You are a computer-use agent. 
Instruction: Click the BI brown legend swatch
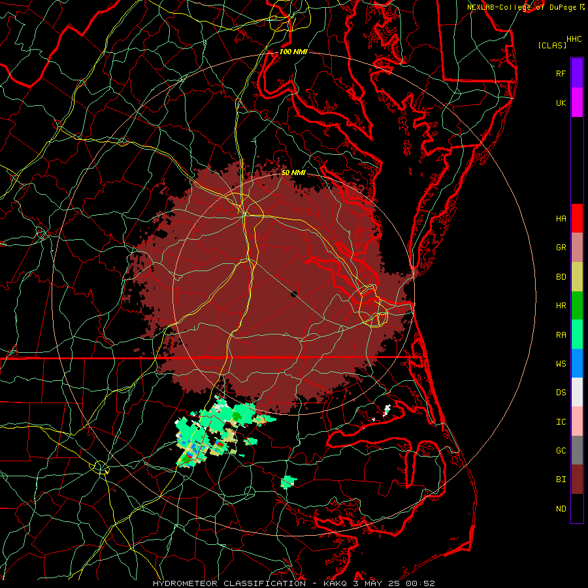coord(577,480)
